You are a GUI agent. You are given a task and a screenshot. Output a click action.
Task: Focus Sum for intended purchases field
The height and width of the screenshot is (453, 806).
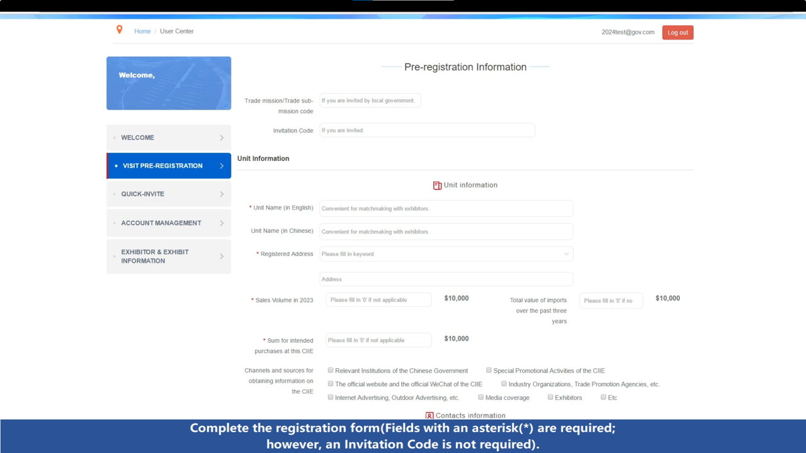378,340
